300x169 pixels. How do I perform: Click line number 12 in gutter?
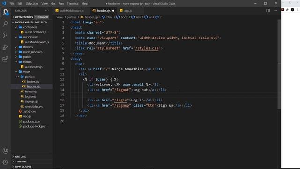pos(62,79)
